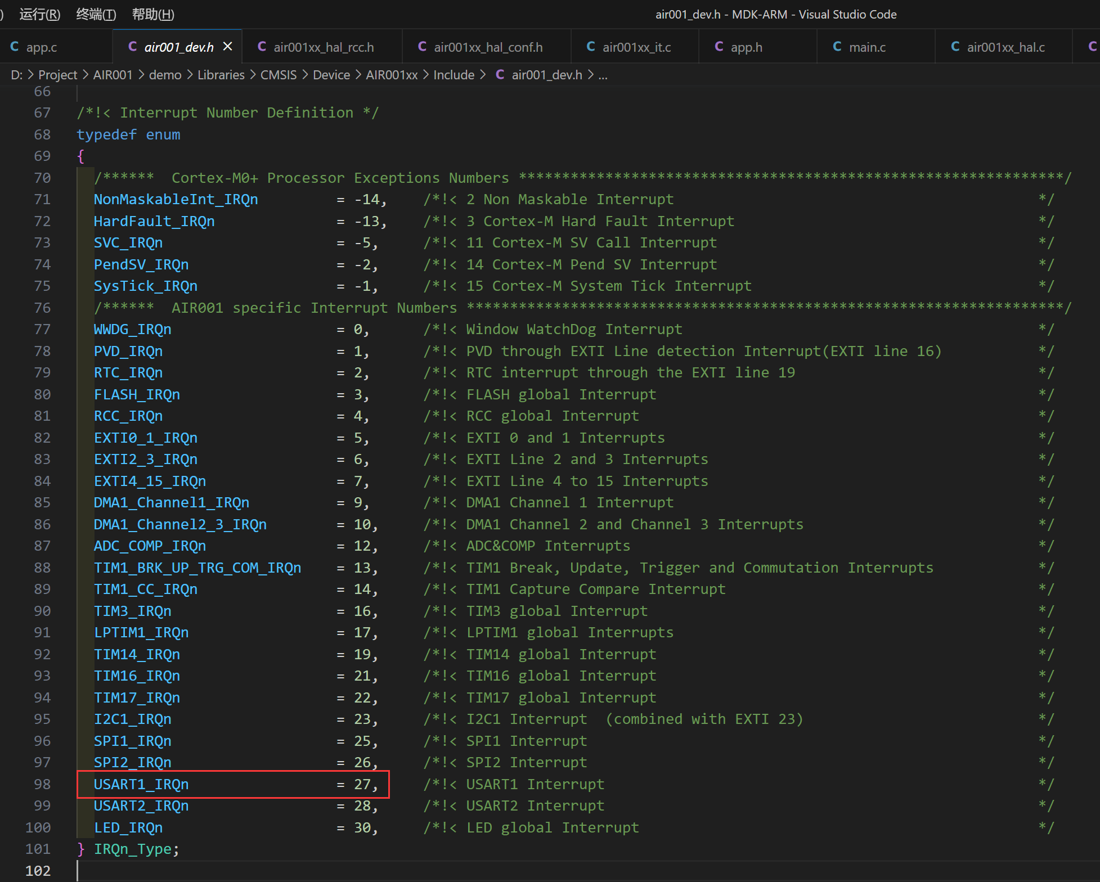Click the LED_IRQn identifier
The width and height of the screenshot is (1100, 882).
(128, 827)
